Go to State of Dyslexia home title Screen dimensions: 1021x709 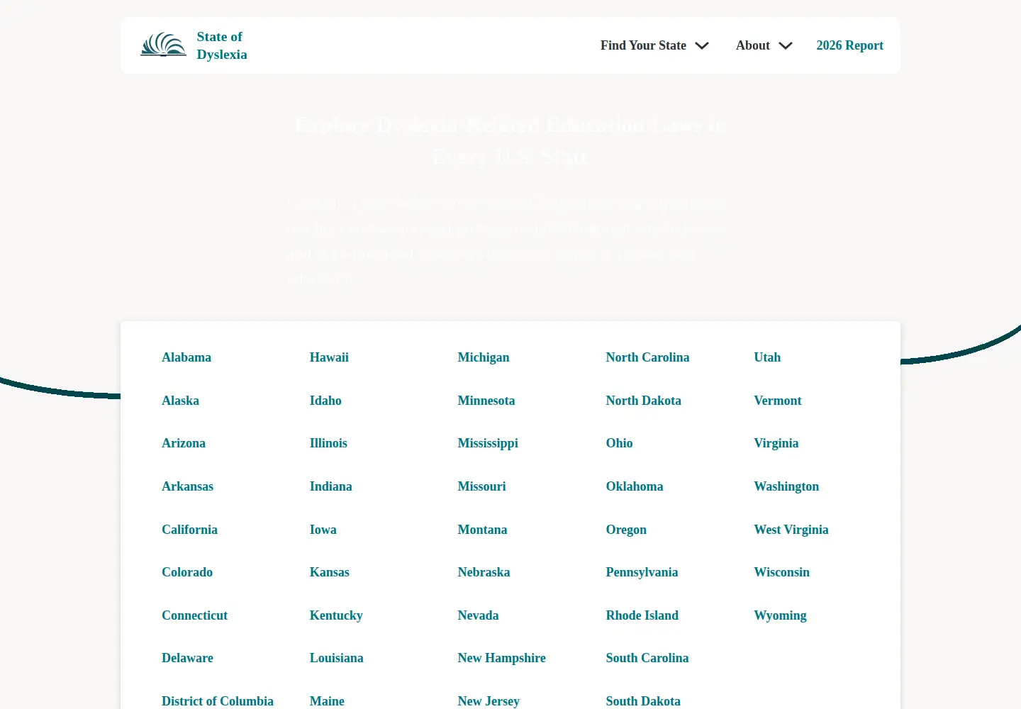pyautogui.click(x=222, y=45)
